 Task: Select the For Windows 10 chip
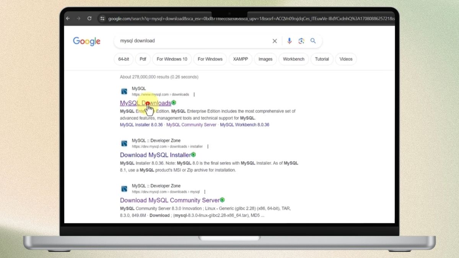coord(172,59)
